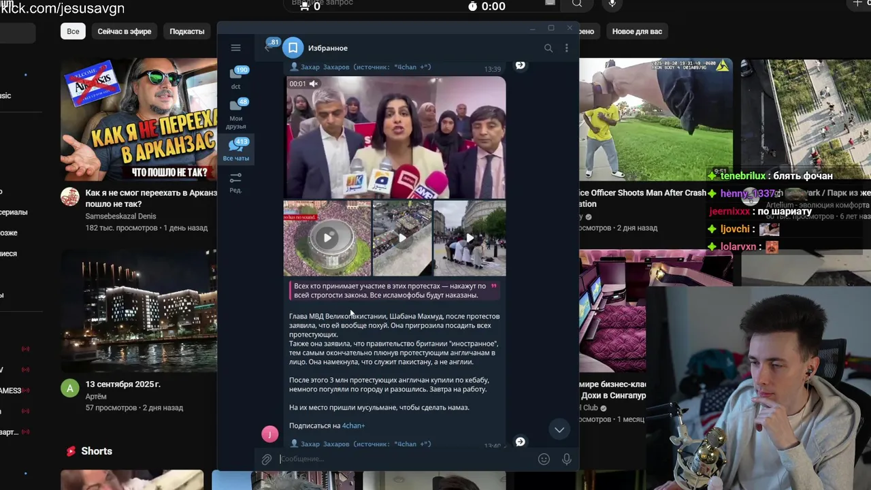Open the Ред. folder editing option

click(235, 182)
